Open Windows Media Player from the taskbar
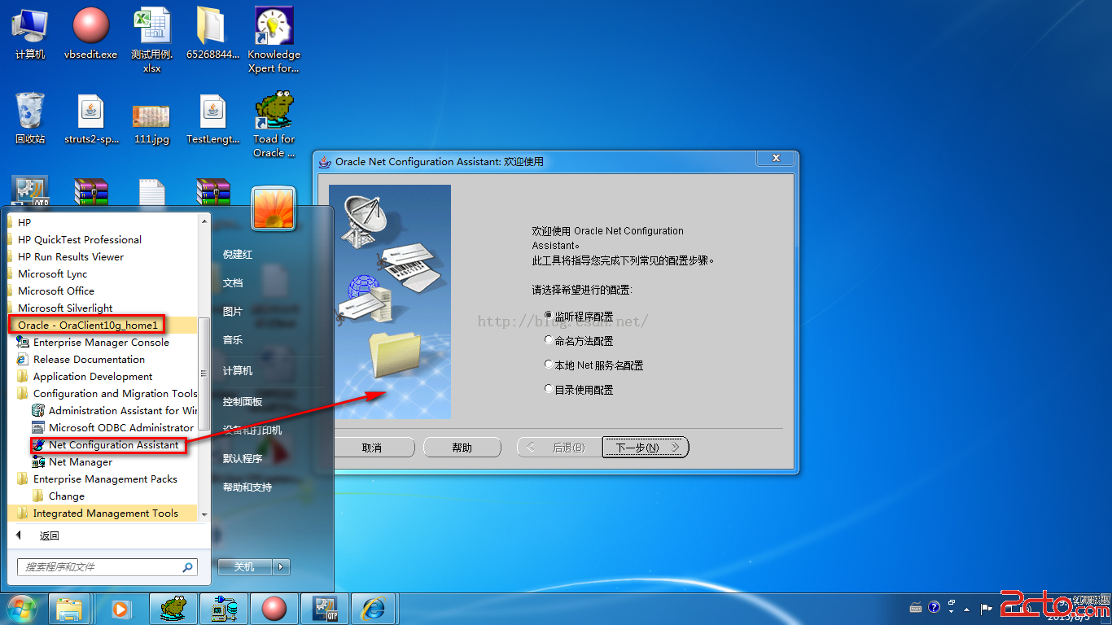This screenshot has width=1112, height=625. [x=120, y=608]
